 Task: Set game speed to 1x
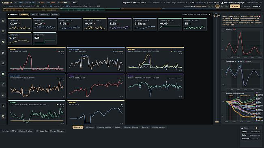pos(209,6)
